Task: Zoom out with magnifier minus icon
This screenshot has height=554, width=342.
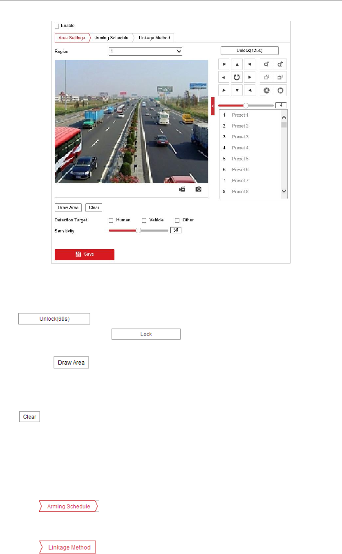Action: (x=266, y=64)
